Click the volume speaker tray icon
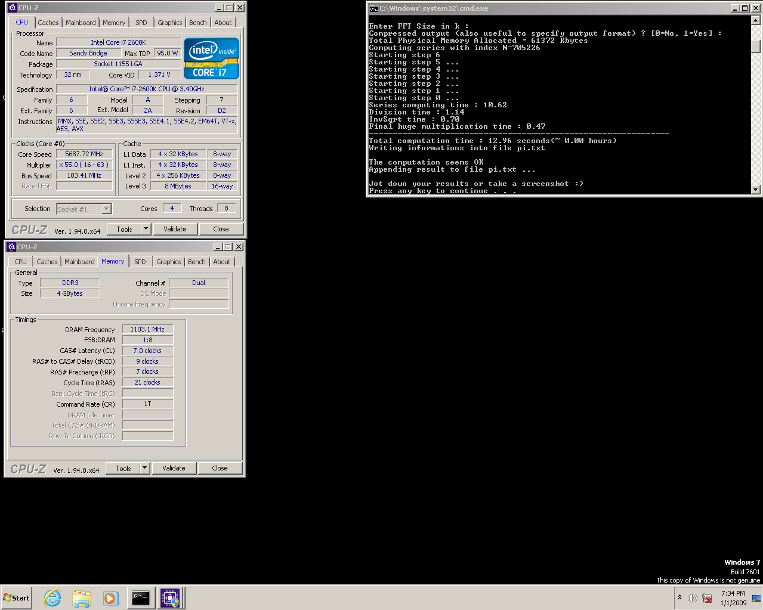This screenshot has width=763, height=610. (692, 598)
